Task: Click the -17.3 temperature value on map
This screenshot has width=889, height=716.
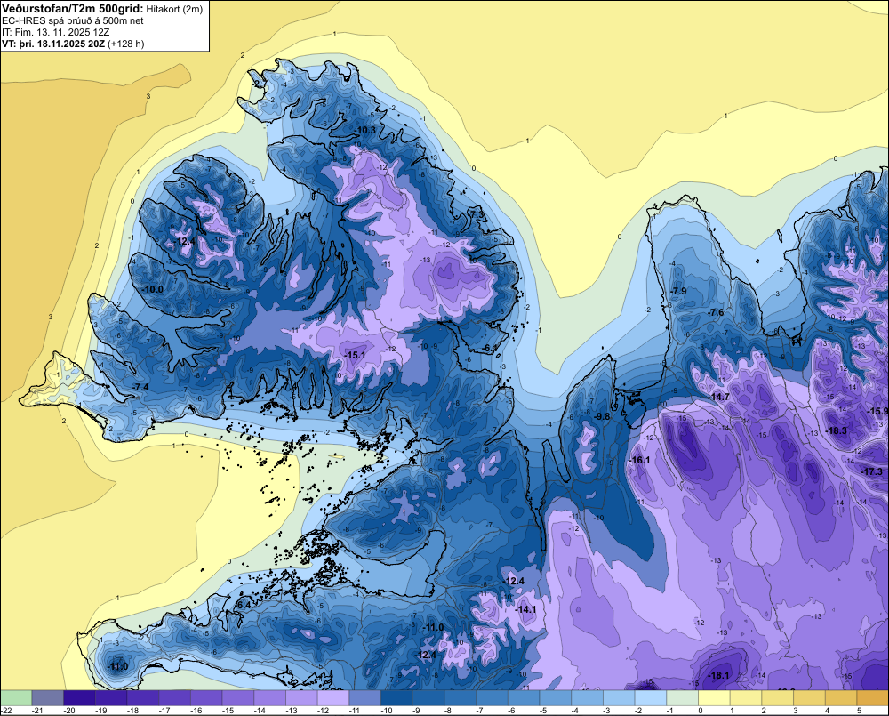Action: point(872,471)
